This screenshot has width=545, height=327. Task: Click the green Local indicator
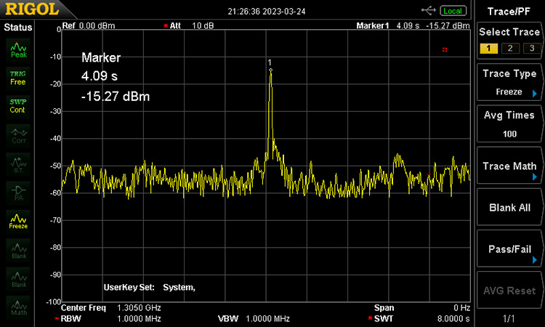[x=453, y=11]
